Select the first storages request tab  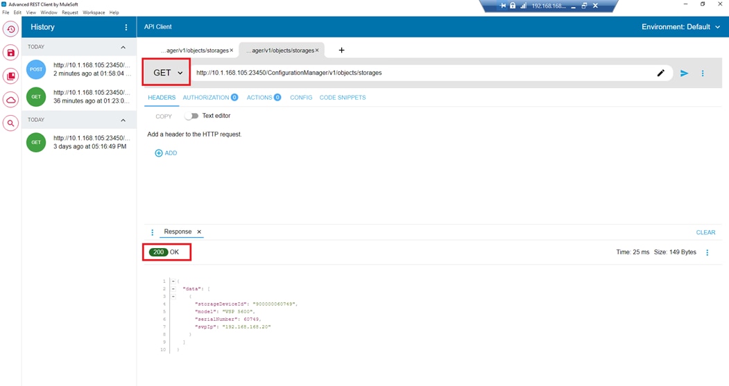(x=195, y=50)
